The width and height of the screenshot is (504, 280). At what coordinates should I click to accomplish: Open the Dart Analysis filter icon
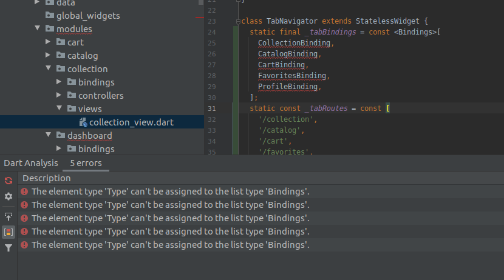(x=9, y=248)
